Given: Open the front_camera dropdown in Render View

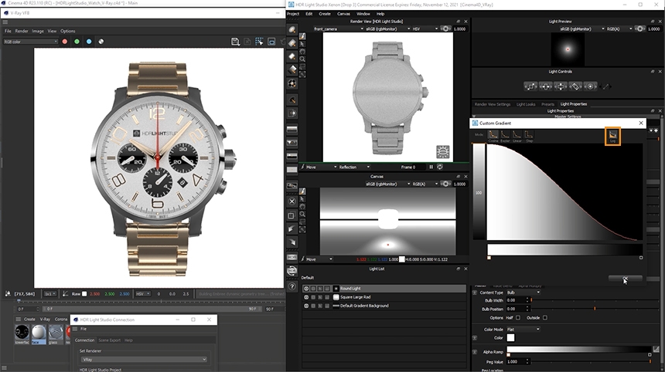Looking at the screenshot, I should pyautogui.click(x=339, y=29).
